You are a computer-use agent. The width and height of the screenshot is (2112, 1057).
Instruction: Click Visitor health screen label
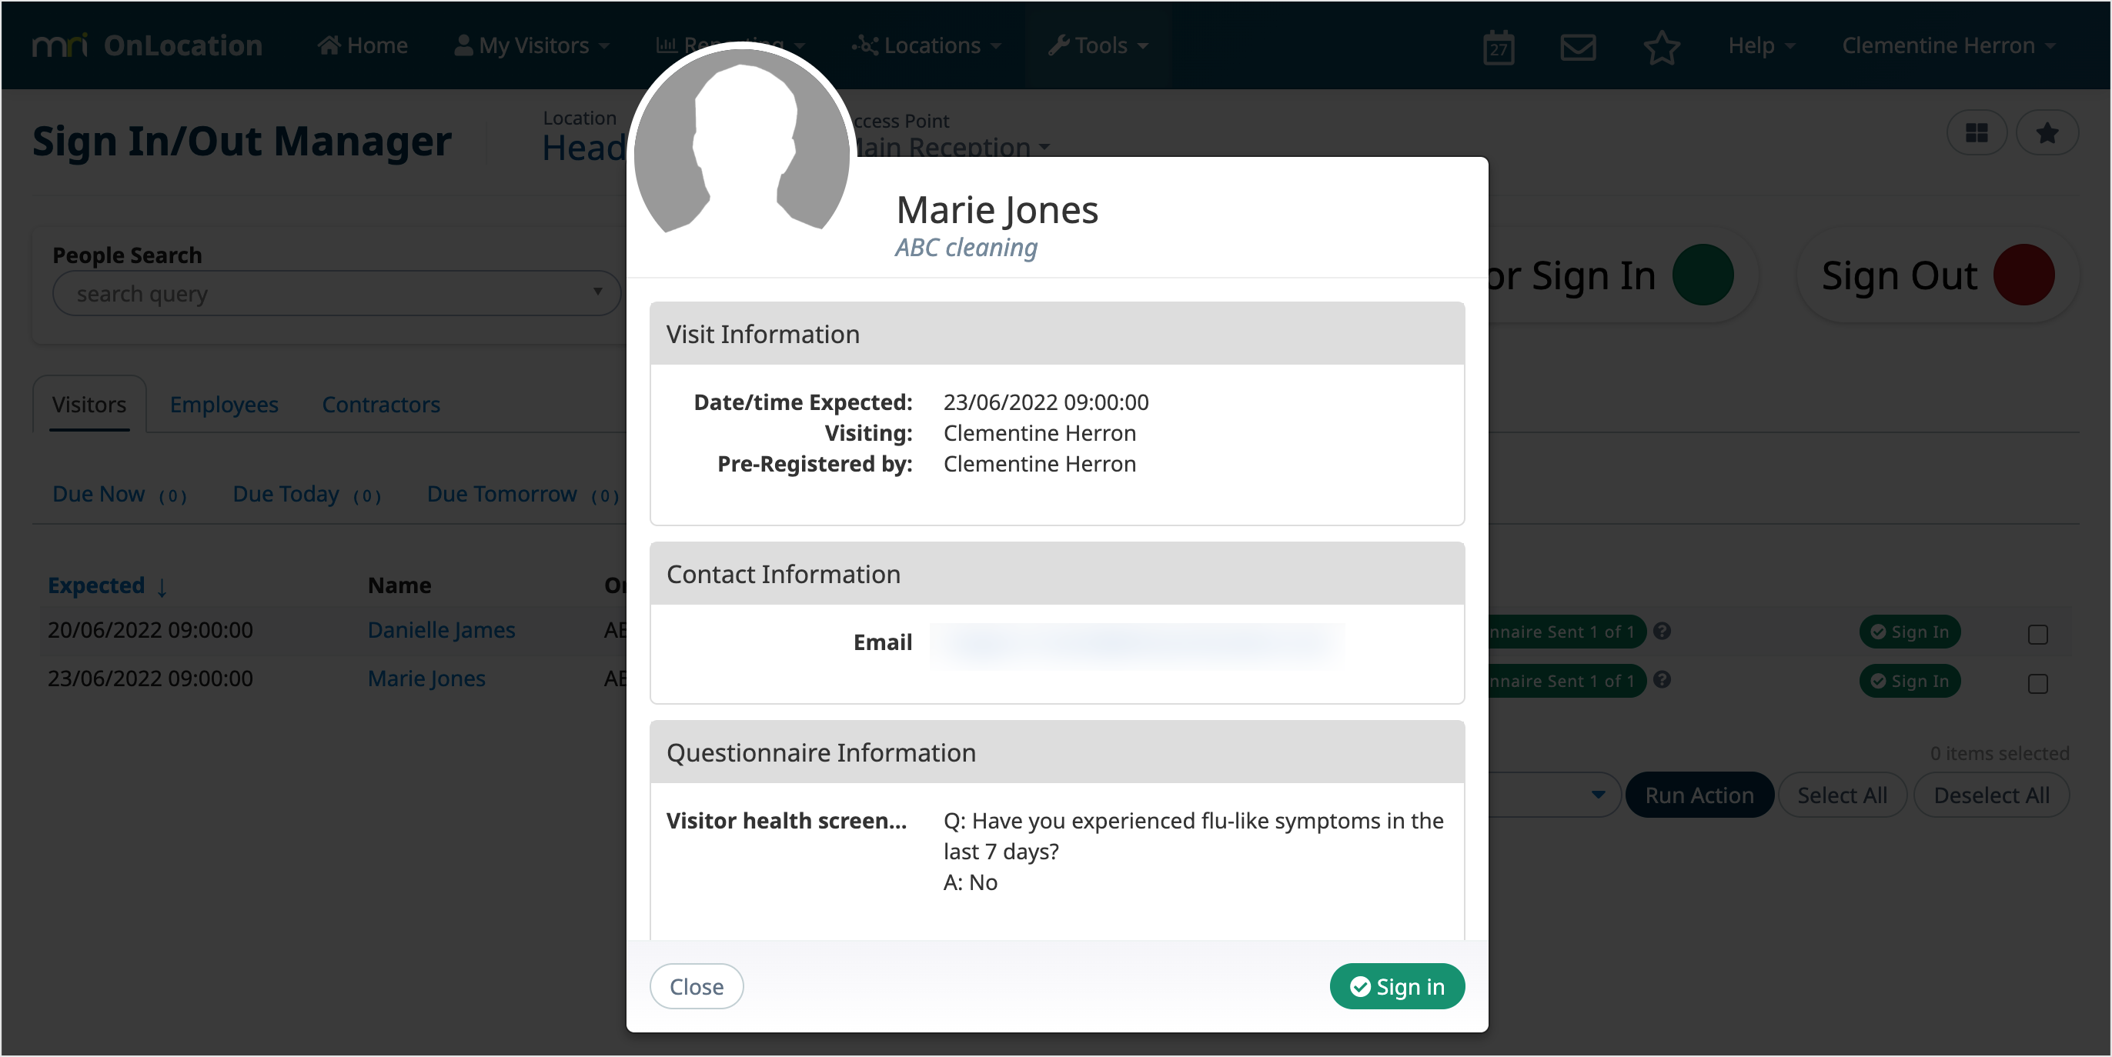[787, 820]
